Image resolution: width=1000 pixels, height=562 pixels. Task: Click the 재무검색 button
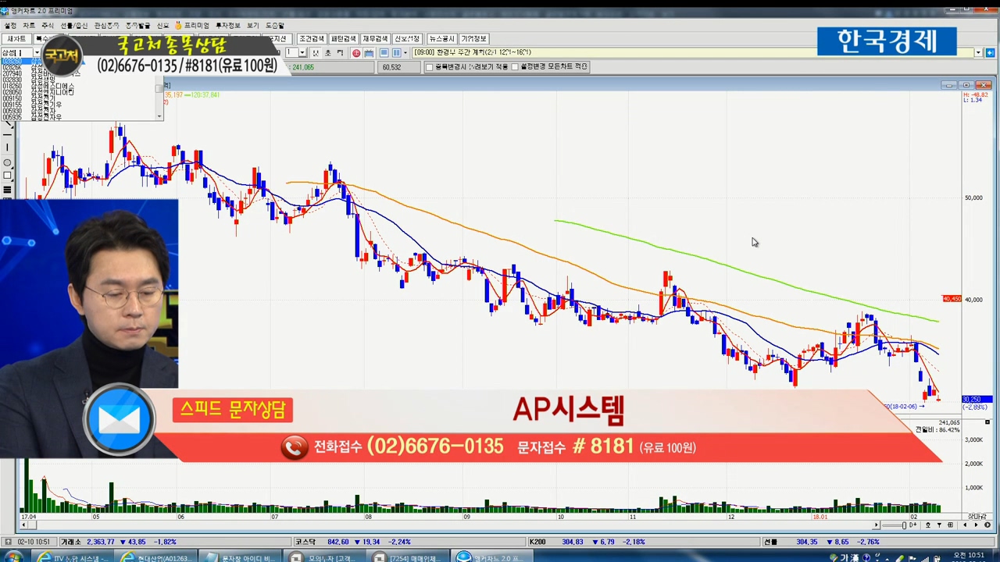[375, 39]
